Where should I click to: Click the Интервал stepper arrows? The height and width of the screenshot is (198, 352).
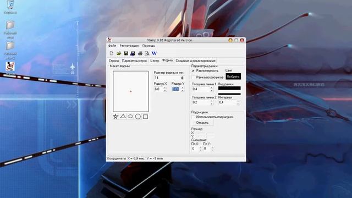[238, 102]
